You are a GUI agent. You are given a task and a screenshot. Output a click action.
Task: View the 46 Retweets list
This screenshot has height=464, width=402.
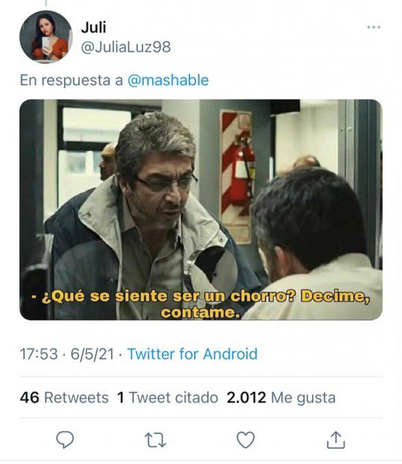pyautogui.click(x=64, y=397)
